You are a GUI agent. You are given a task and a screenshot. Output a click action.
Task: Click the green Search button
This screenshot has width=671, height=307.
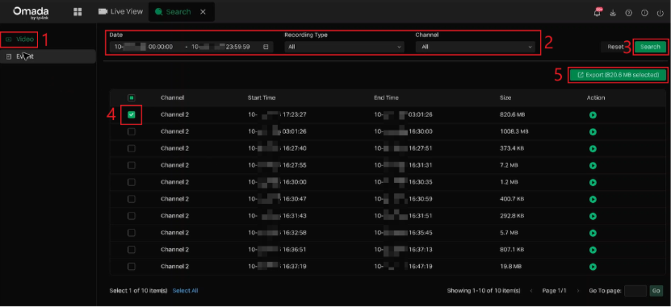(x=650, y=47)
